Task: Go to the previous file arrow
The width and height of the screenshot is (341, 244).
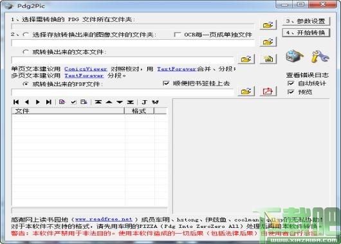Action: click(x=27, y=102)
